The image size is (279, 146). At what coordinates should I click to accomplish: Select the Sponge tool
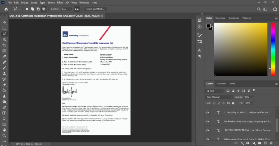point(4,102)
